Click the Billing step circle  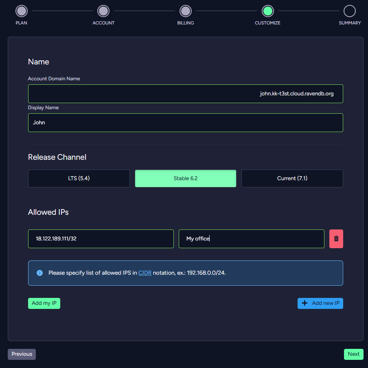click(x=186, y=11)
